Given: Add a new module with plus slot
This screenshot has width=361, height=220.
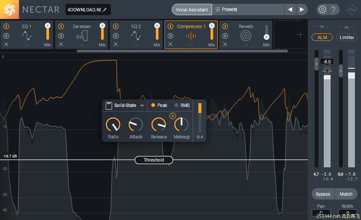Looking at the screenshot, I should (300, 35).
